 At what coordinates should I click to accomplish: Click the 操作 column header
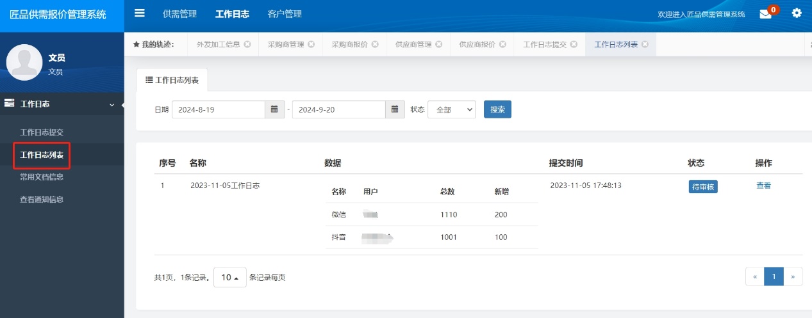pos(764,163)
